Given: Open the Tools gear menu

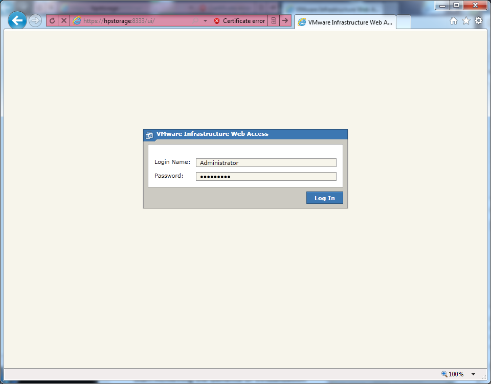Looking at the screenshot, I should pos(479,20).
